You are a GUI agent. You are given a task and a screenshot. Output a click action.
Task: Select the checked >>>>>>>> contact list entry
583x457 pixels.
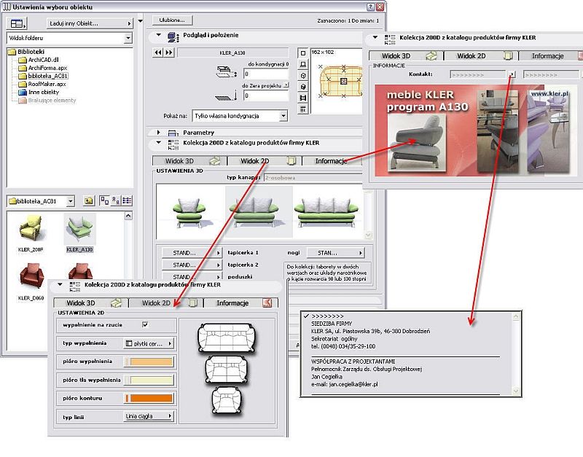pos(327,316)
